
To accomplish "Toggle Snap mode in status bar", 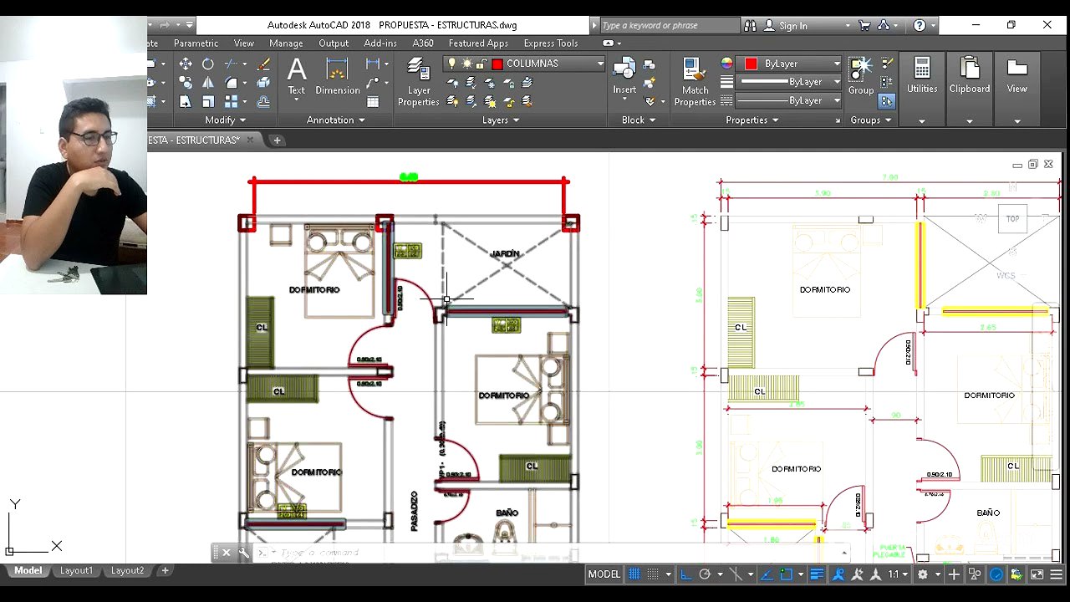I will pyautogui.click(x=653, y=574).
